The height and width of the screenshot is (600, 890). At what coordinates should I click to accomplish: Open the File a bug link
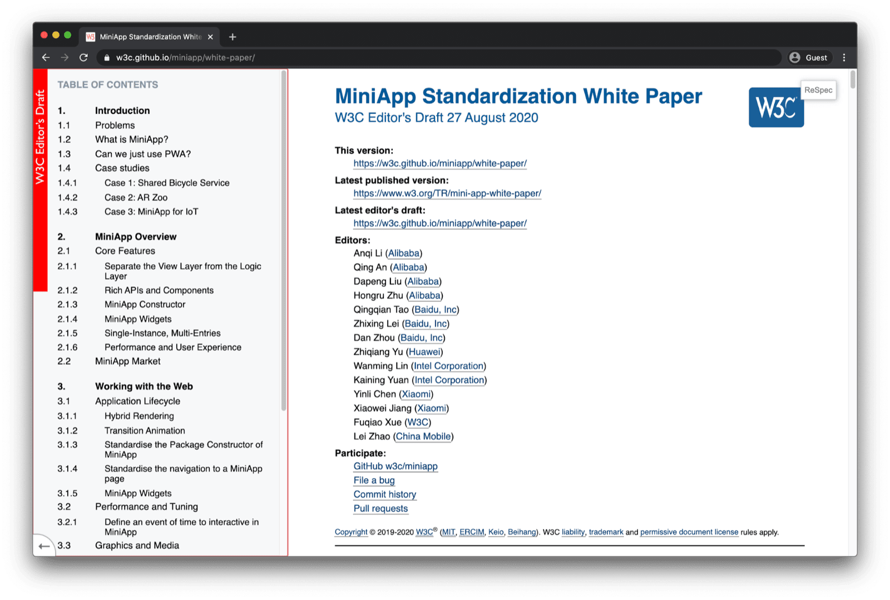[374, 480]
